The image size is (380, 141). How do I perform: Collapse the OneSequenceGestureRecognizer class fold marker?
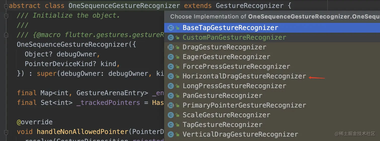tap(6, 6)
